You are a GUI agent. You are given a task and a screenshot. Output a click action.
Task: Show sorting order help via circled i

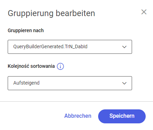(x=60, y=66)
